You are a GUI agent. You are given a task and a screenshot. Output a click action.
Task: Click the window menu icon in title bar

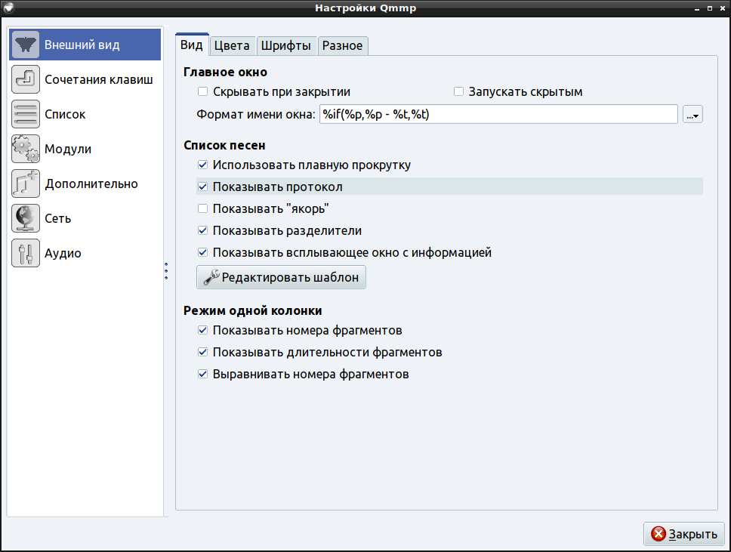9,8
